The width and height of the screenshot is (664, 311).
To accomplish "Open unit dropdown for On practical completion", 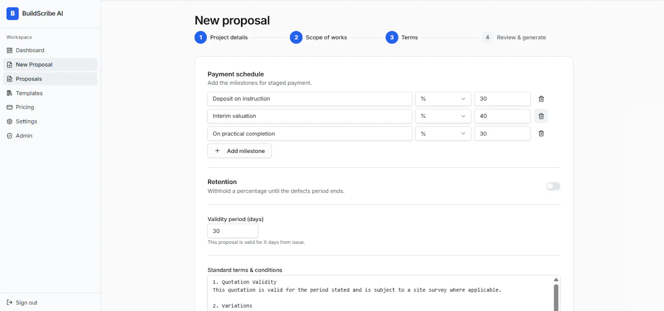I will pyautogui.click(x=443, y=134).
